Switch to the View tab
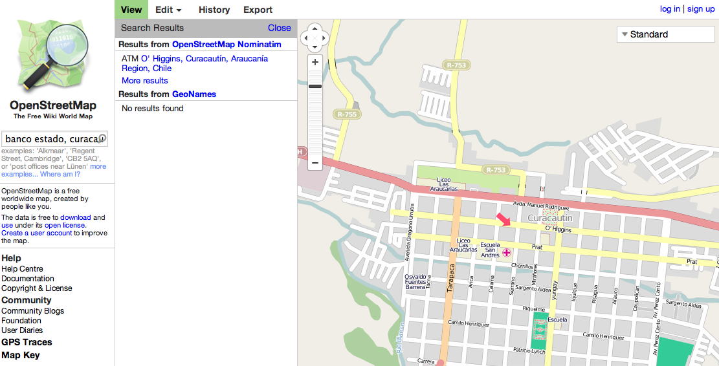Image resolution: width=719 pixels, height=366 pixels. click(131, 10)
